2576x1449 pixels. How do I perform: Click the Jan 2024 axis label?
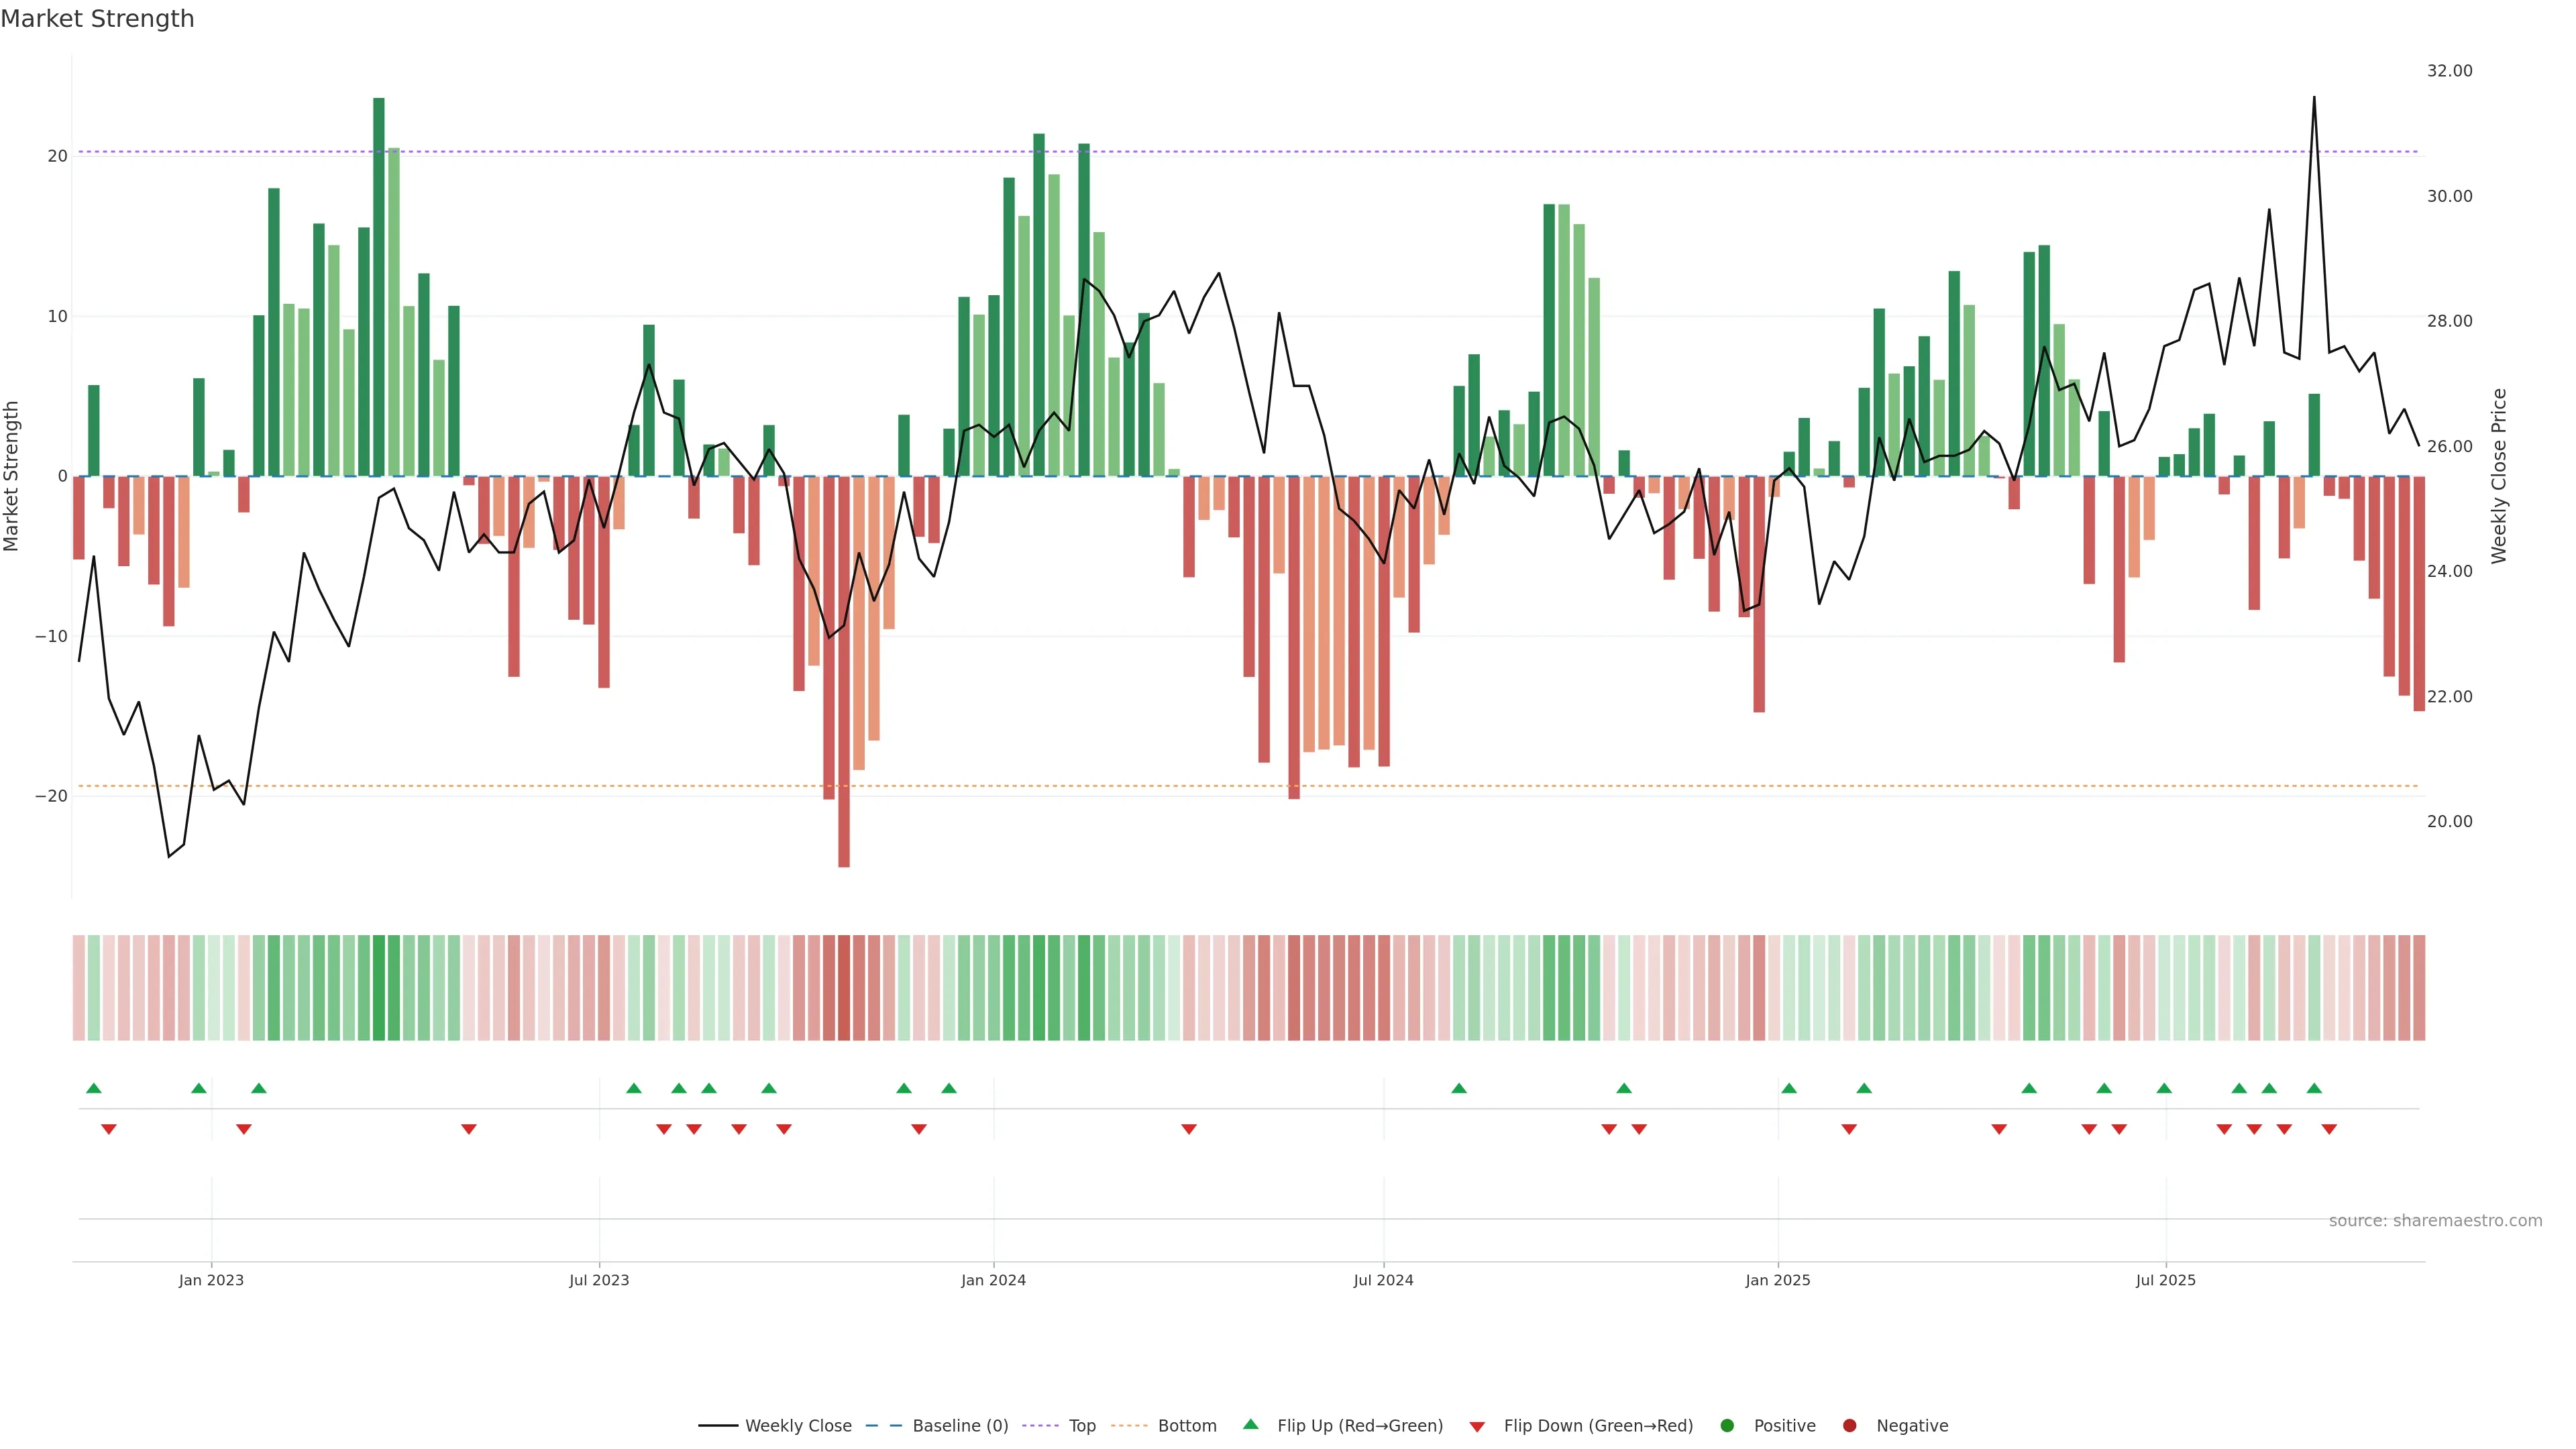[x=993, y=1280]
